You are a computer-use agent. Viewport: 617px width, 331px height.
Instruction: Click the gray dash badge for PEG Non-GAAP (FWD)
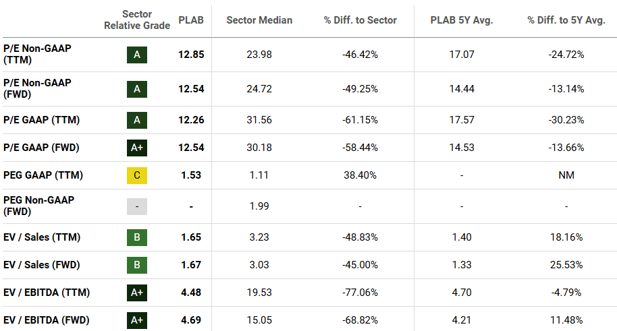(x=136, y=206)
